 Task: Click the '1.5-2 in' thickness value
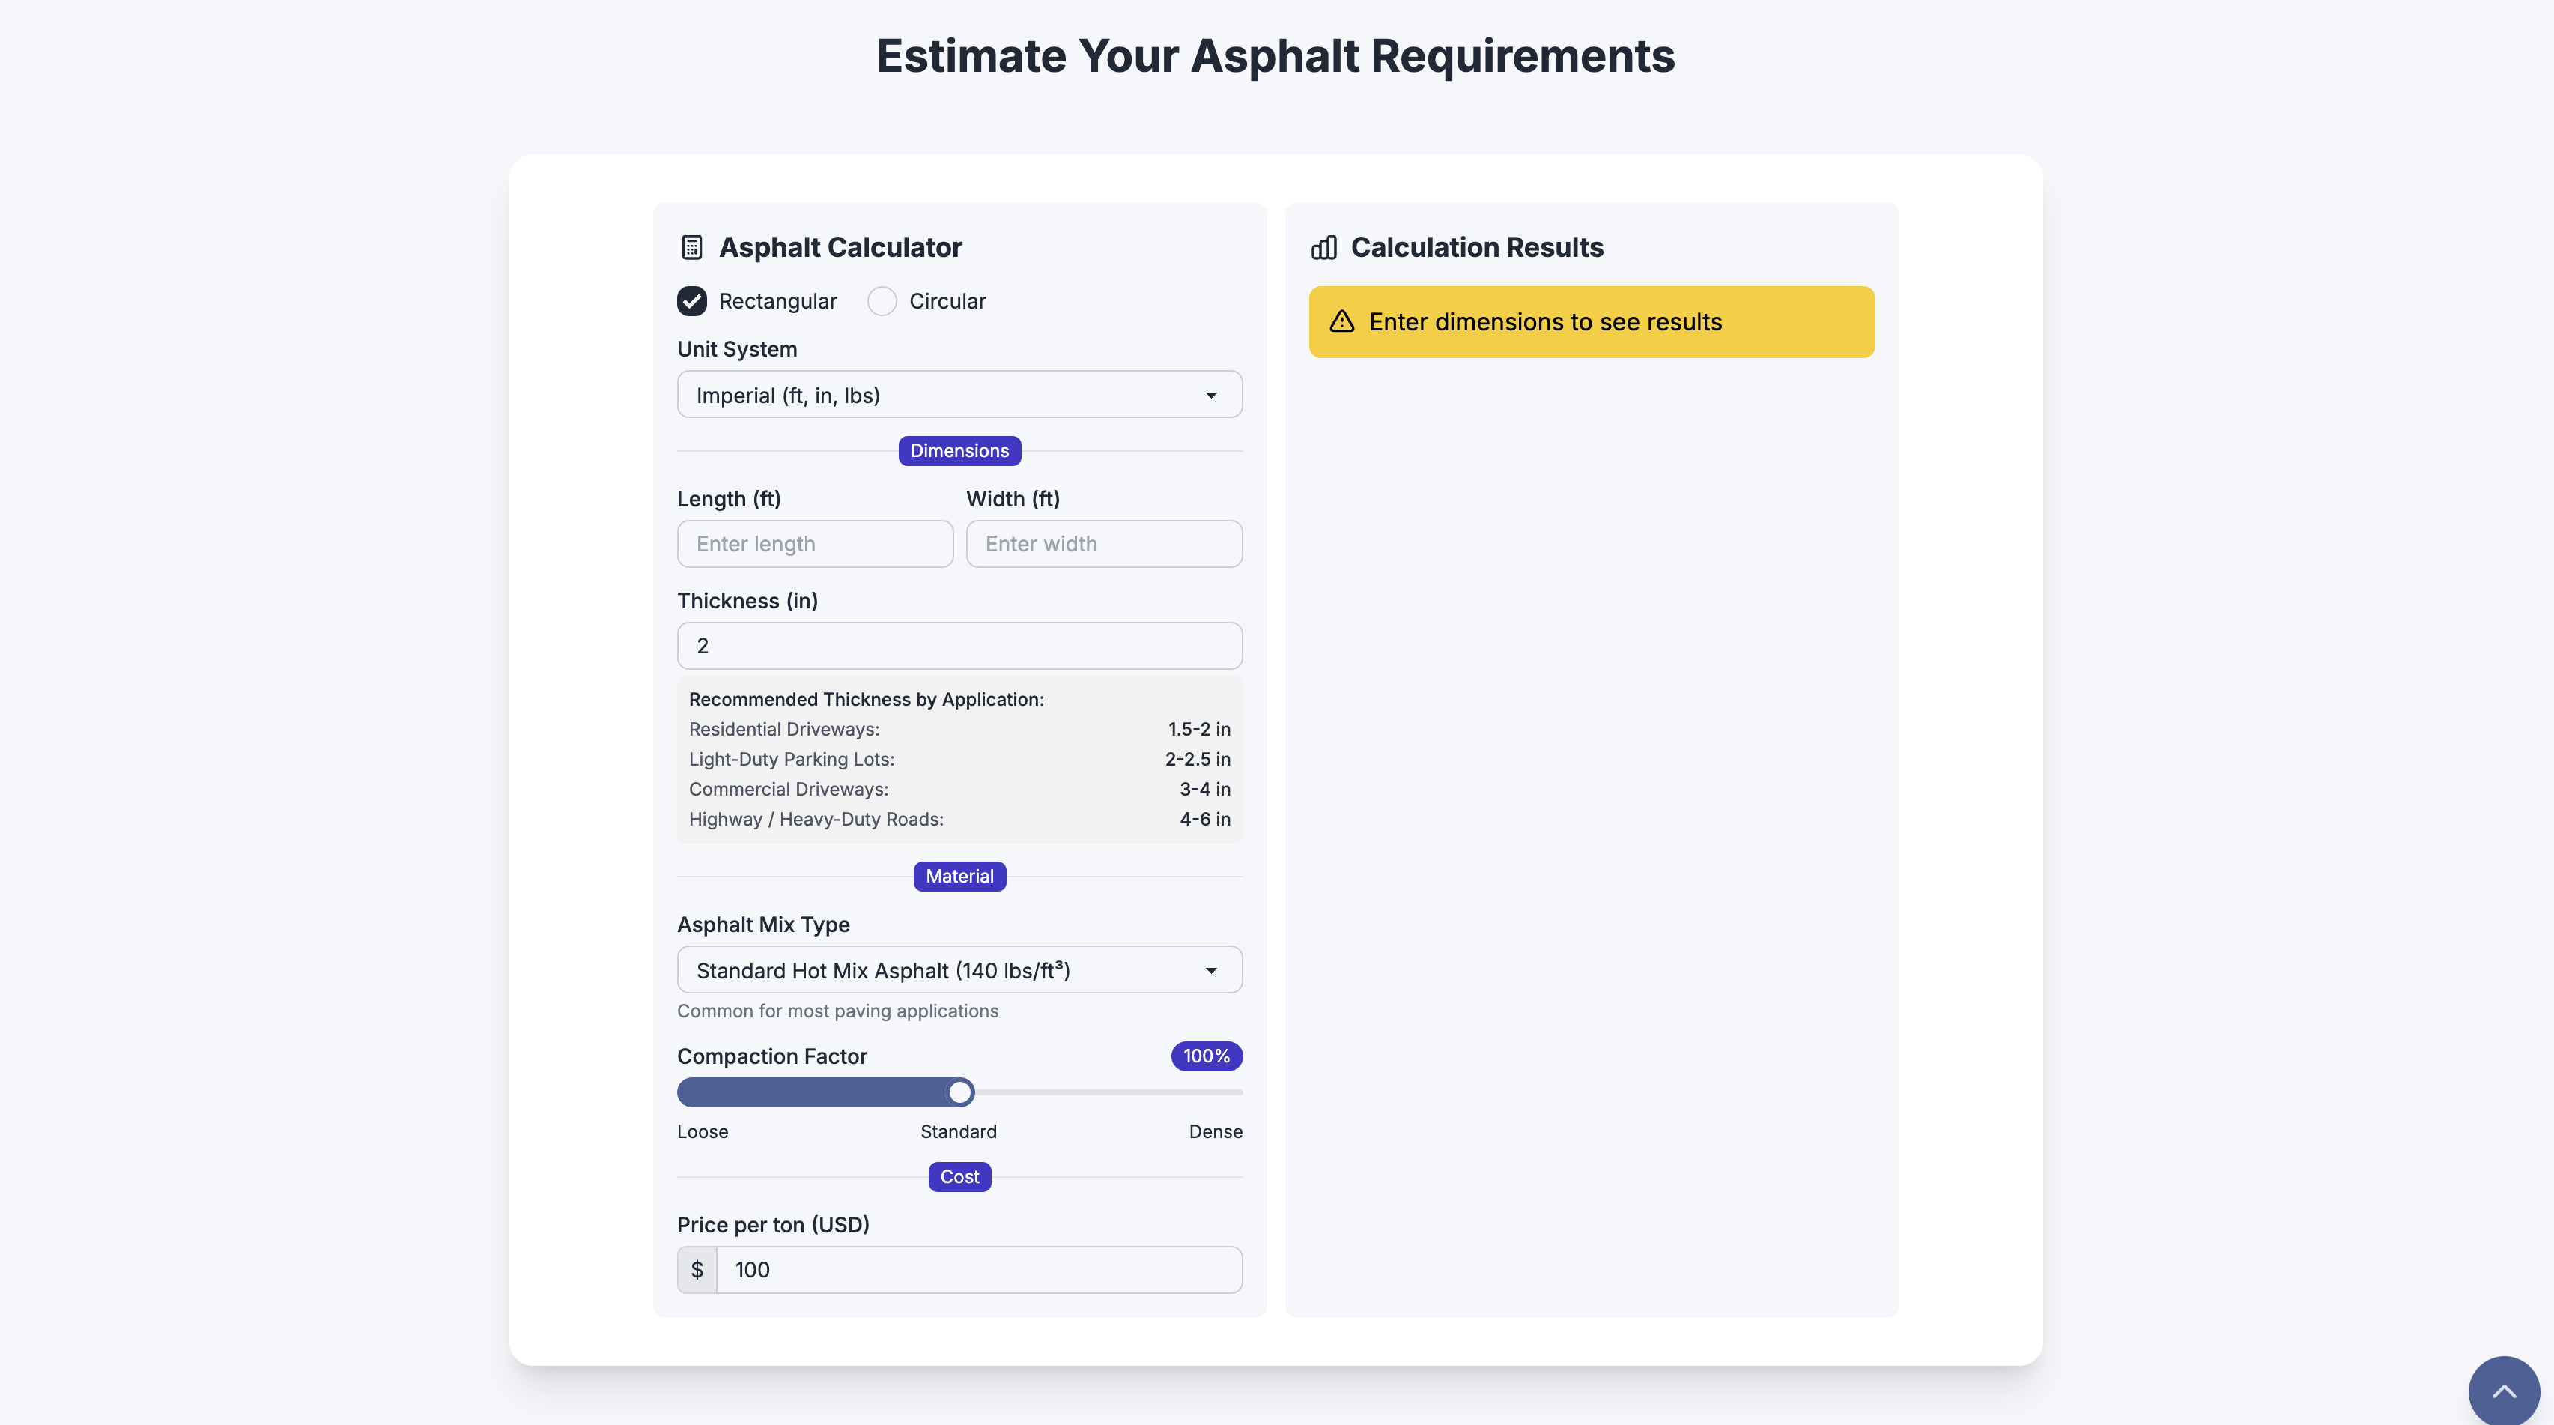click(1198, 729)
